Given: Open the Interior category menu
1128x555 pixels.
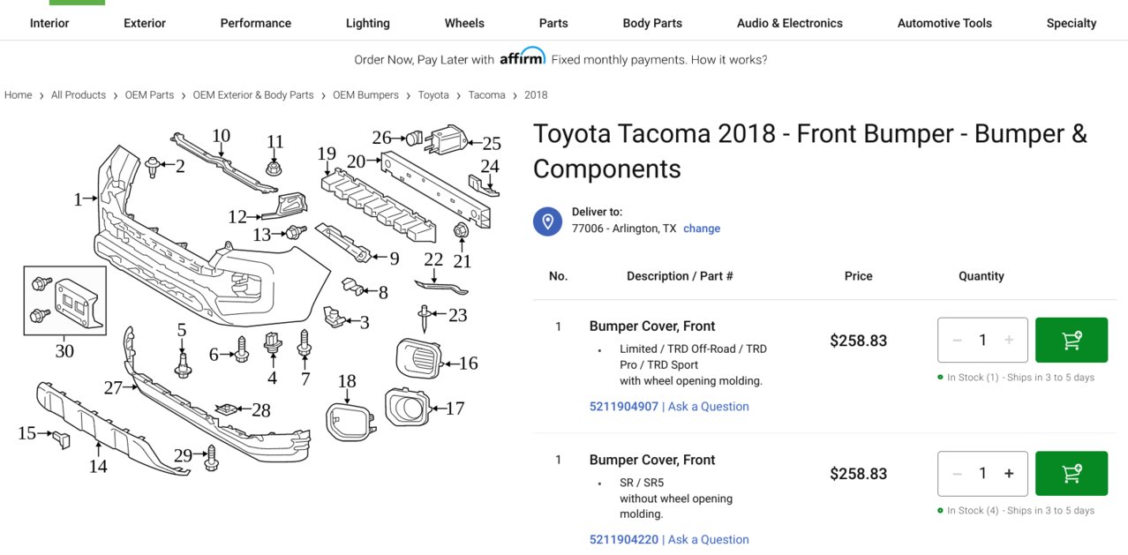Looking at the screenshot, I should coord(49,23).
